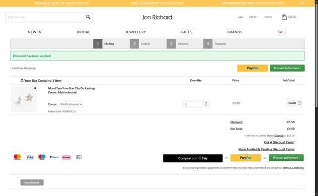Decrease quantity with minus stepper

(206, 106)
